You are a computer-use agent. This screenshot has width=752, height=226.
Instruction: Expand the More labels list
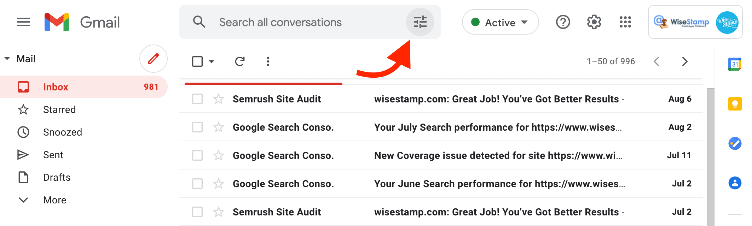(x=54, y=200)
